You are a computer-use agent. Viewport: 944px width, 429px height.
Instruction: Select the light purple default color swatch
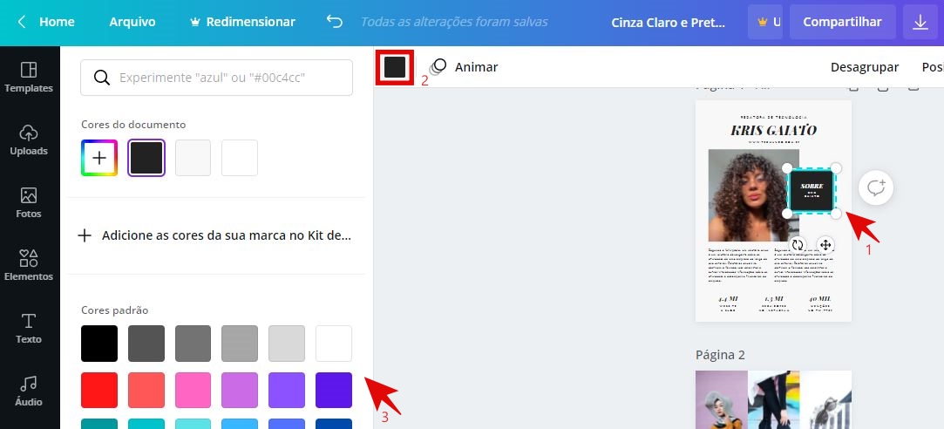(287, 391)
